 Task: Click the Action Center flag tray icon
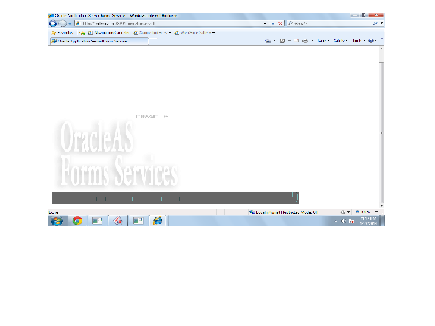(352, 221)
